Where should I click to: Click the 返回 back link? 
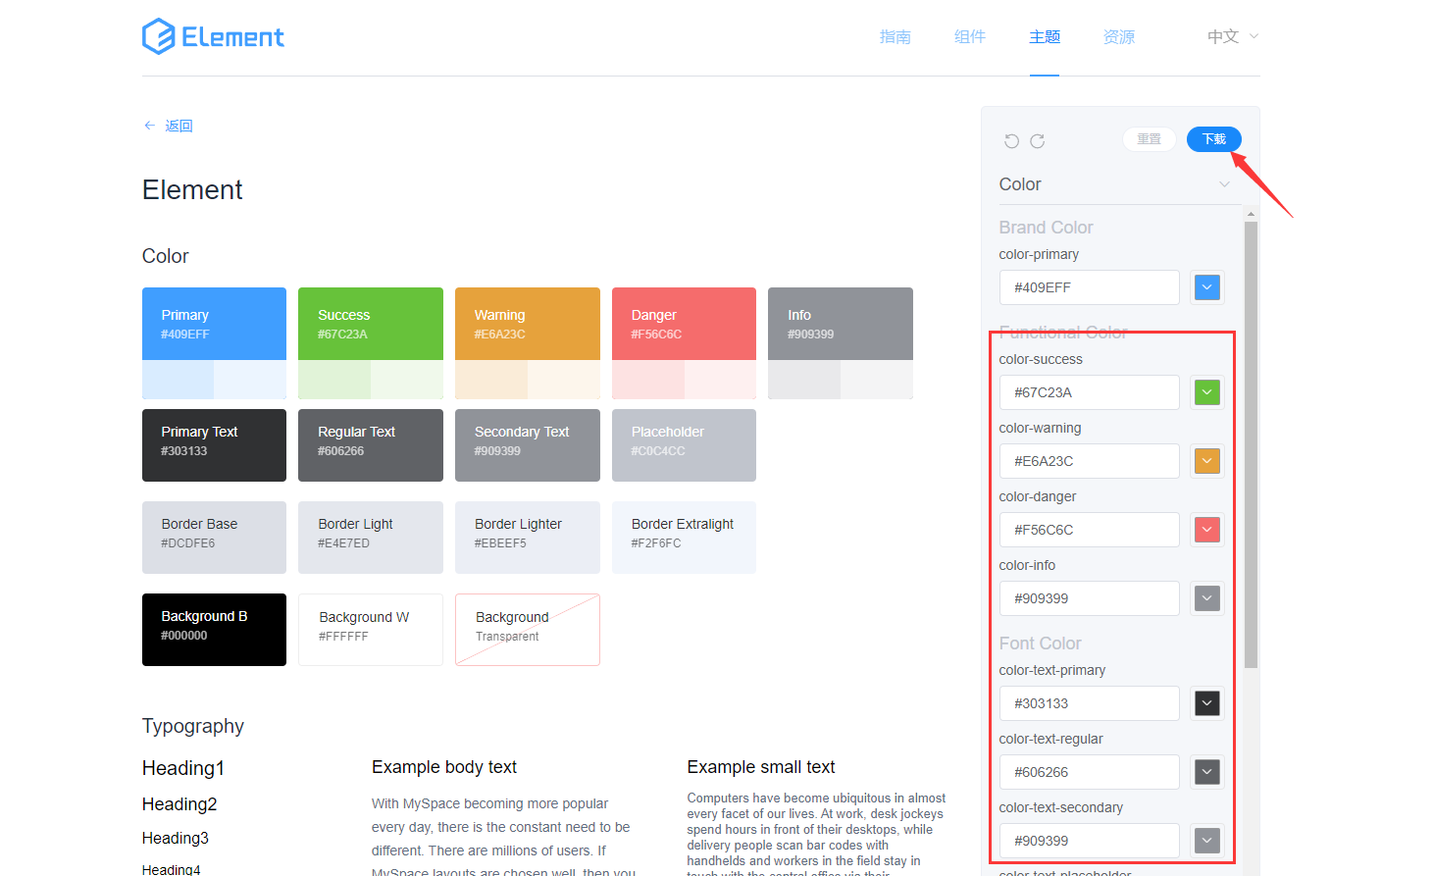(179, 126)
